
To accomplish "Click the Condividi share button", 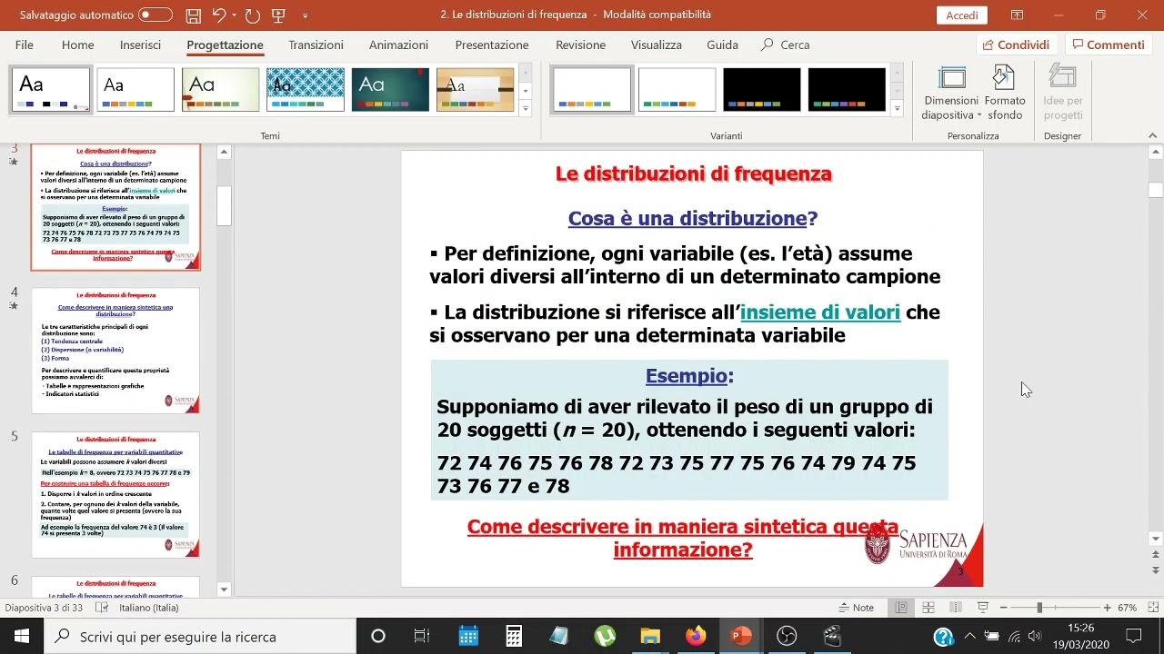I will [1017, 45].
